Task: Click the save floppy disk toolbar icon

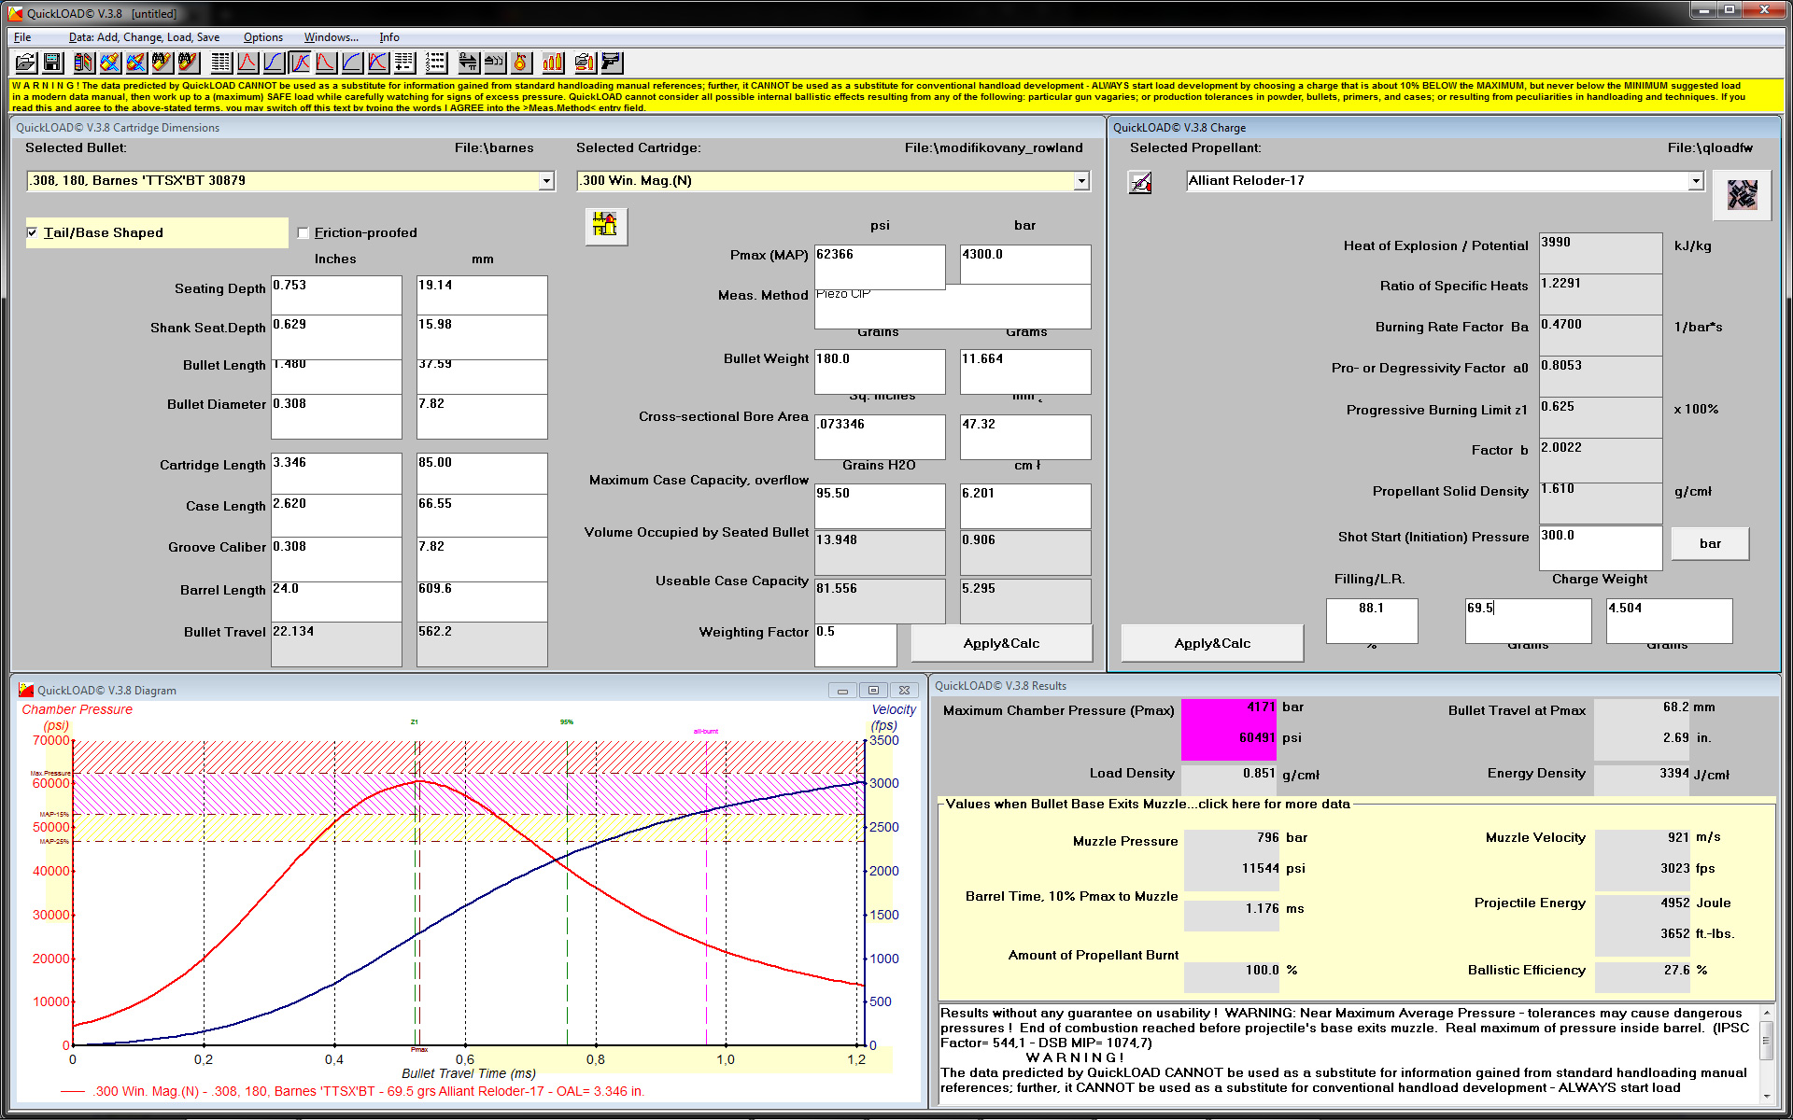Action: pyautogui.click(x=52, y=63)
